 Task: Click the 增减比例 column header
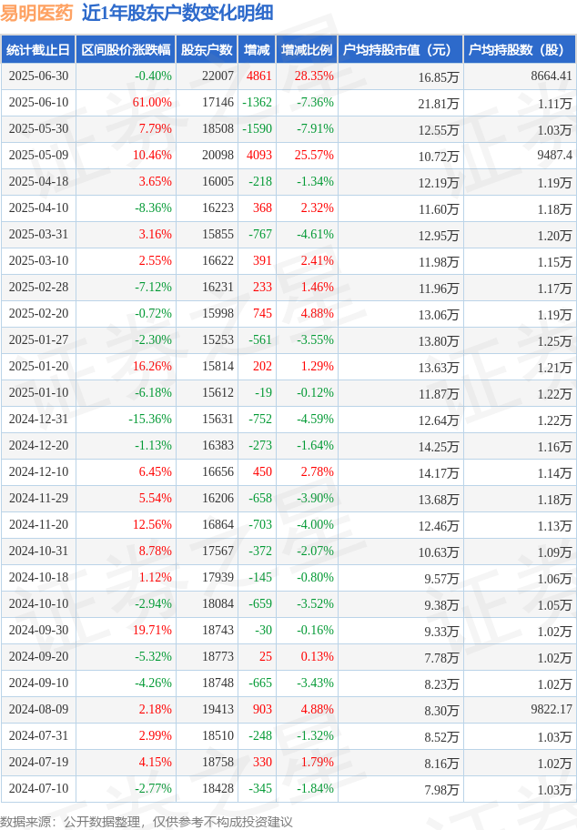point(307,50)
